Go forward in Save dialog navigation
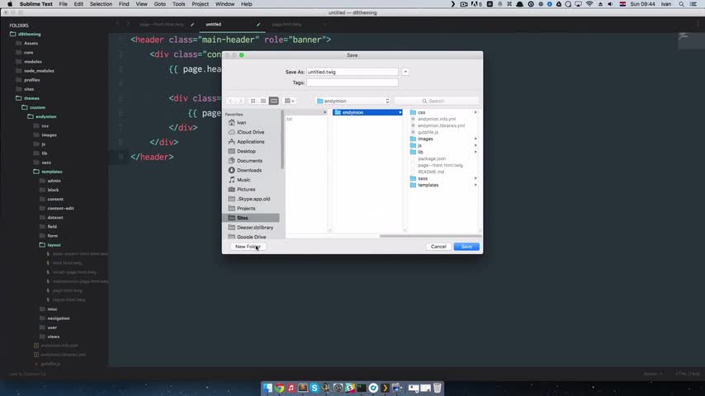Image resolution: width=705 pixels, height=396 pixels. [x=240, y=101]
